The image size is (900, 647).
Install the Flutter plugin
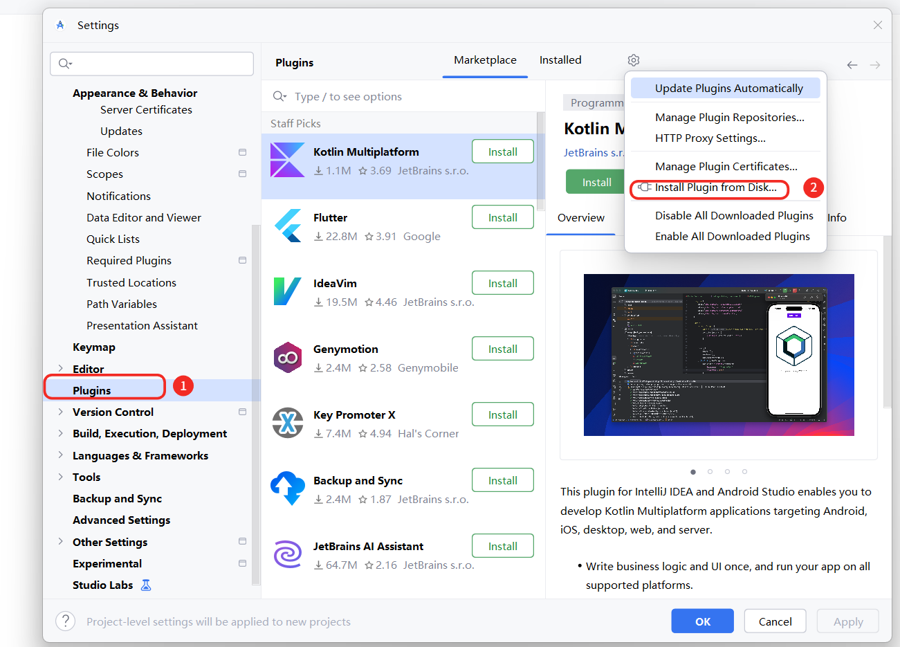502,217
